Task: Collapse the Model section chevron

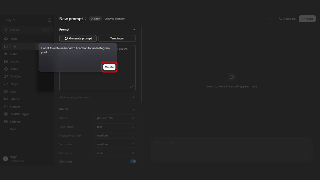Action: [134, 109]
